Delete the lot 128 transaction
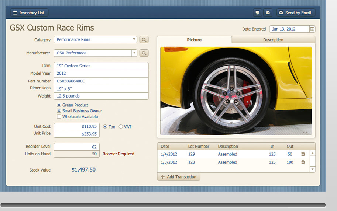 [303, 162]
